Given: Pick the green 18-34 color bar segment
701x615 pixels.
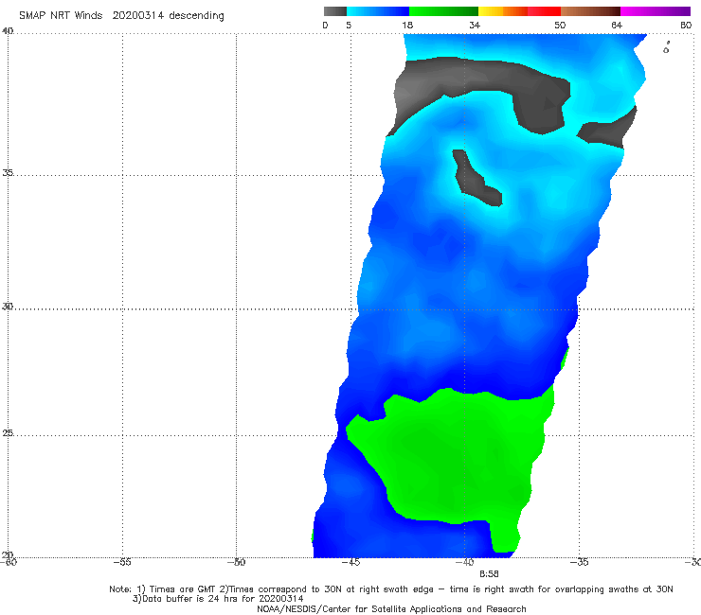Looking at the screenshot, I should 443,11.
